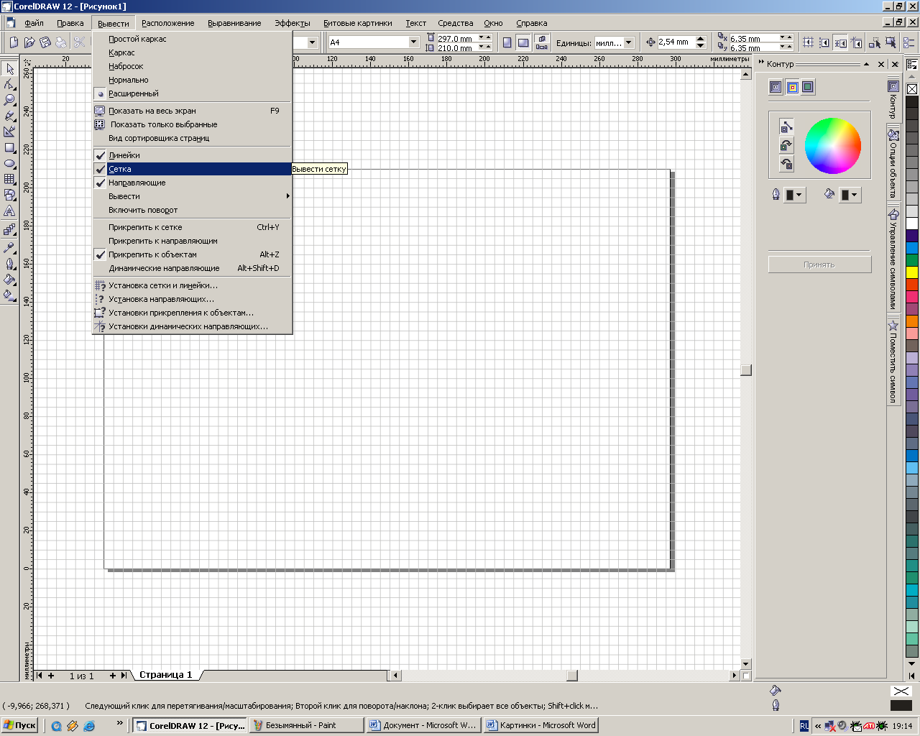Click the Open file icon
920x736 pixels.
[x=29, y=42]
